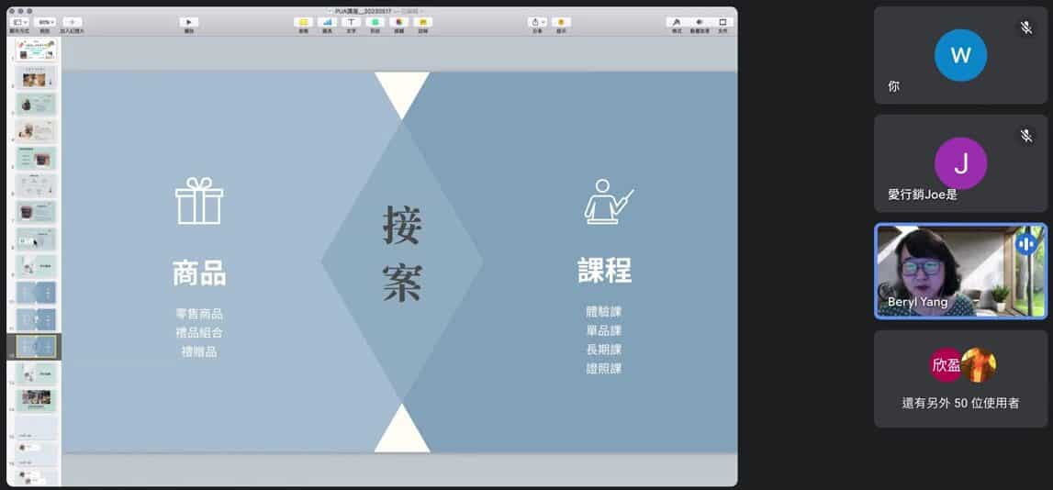The width and height of the screenshot is (1053, 490).
Task: Select slide 7 thumbnail in navigator
Action: point(37,211)
